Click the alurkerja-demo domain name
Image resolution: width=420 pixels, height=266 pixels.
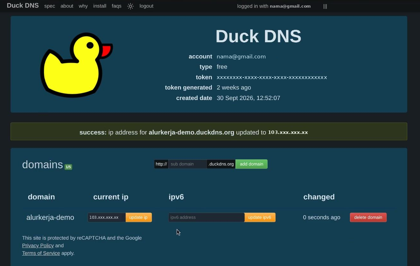(x=50, y=217)
